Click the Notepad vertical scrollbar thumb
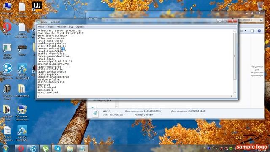The height and width of the screenshot is (152, 270). [x=235, y=56]
